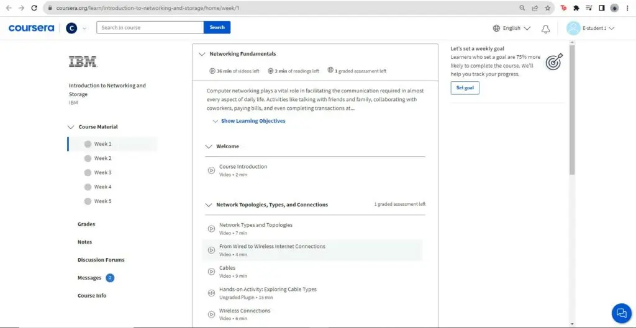This screenshot has height=328, width=636.
Task: Select Week 5 status circle
Action: coord(88,202)
